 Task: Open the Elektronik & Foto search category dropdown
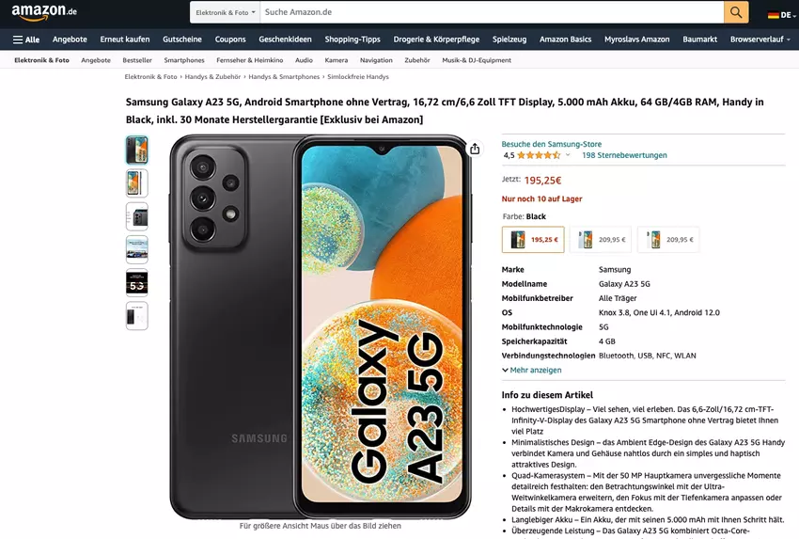click(226, 12)
